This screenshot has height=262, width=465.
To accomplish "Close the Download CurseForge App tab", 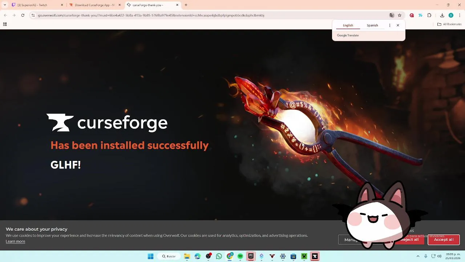I will pyautogui.click(x=120, y=5).
